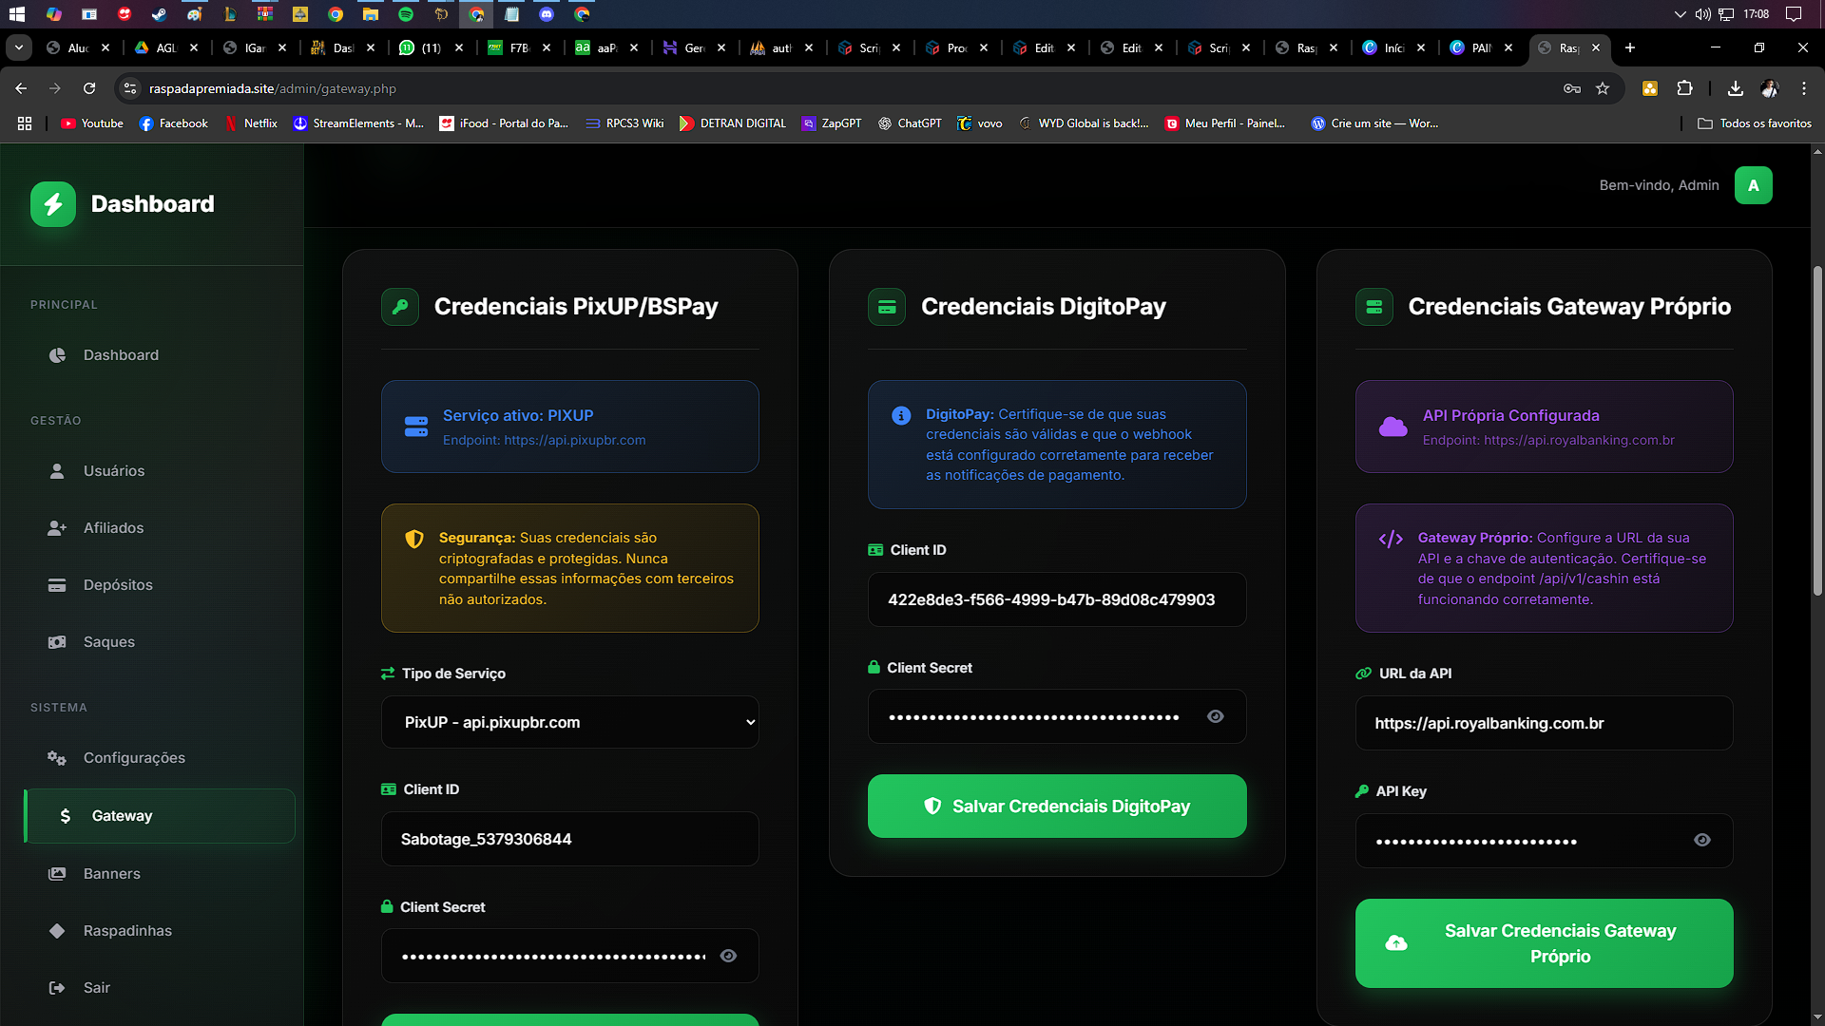Click the key icon beside Credenciais PixUP/BSPay

tap(400, 307)
